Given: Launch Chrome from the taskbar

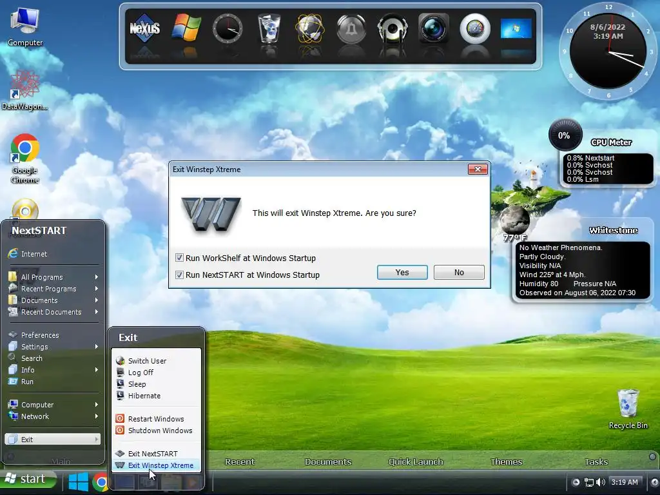Looking at the screenshot, I should (101, 482).
